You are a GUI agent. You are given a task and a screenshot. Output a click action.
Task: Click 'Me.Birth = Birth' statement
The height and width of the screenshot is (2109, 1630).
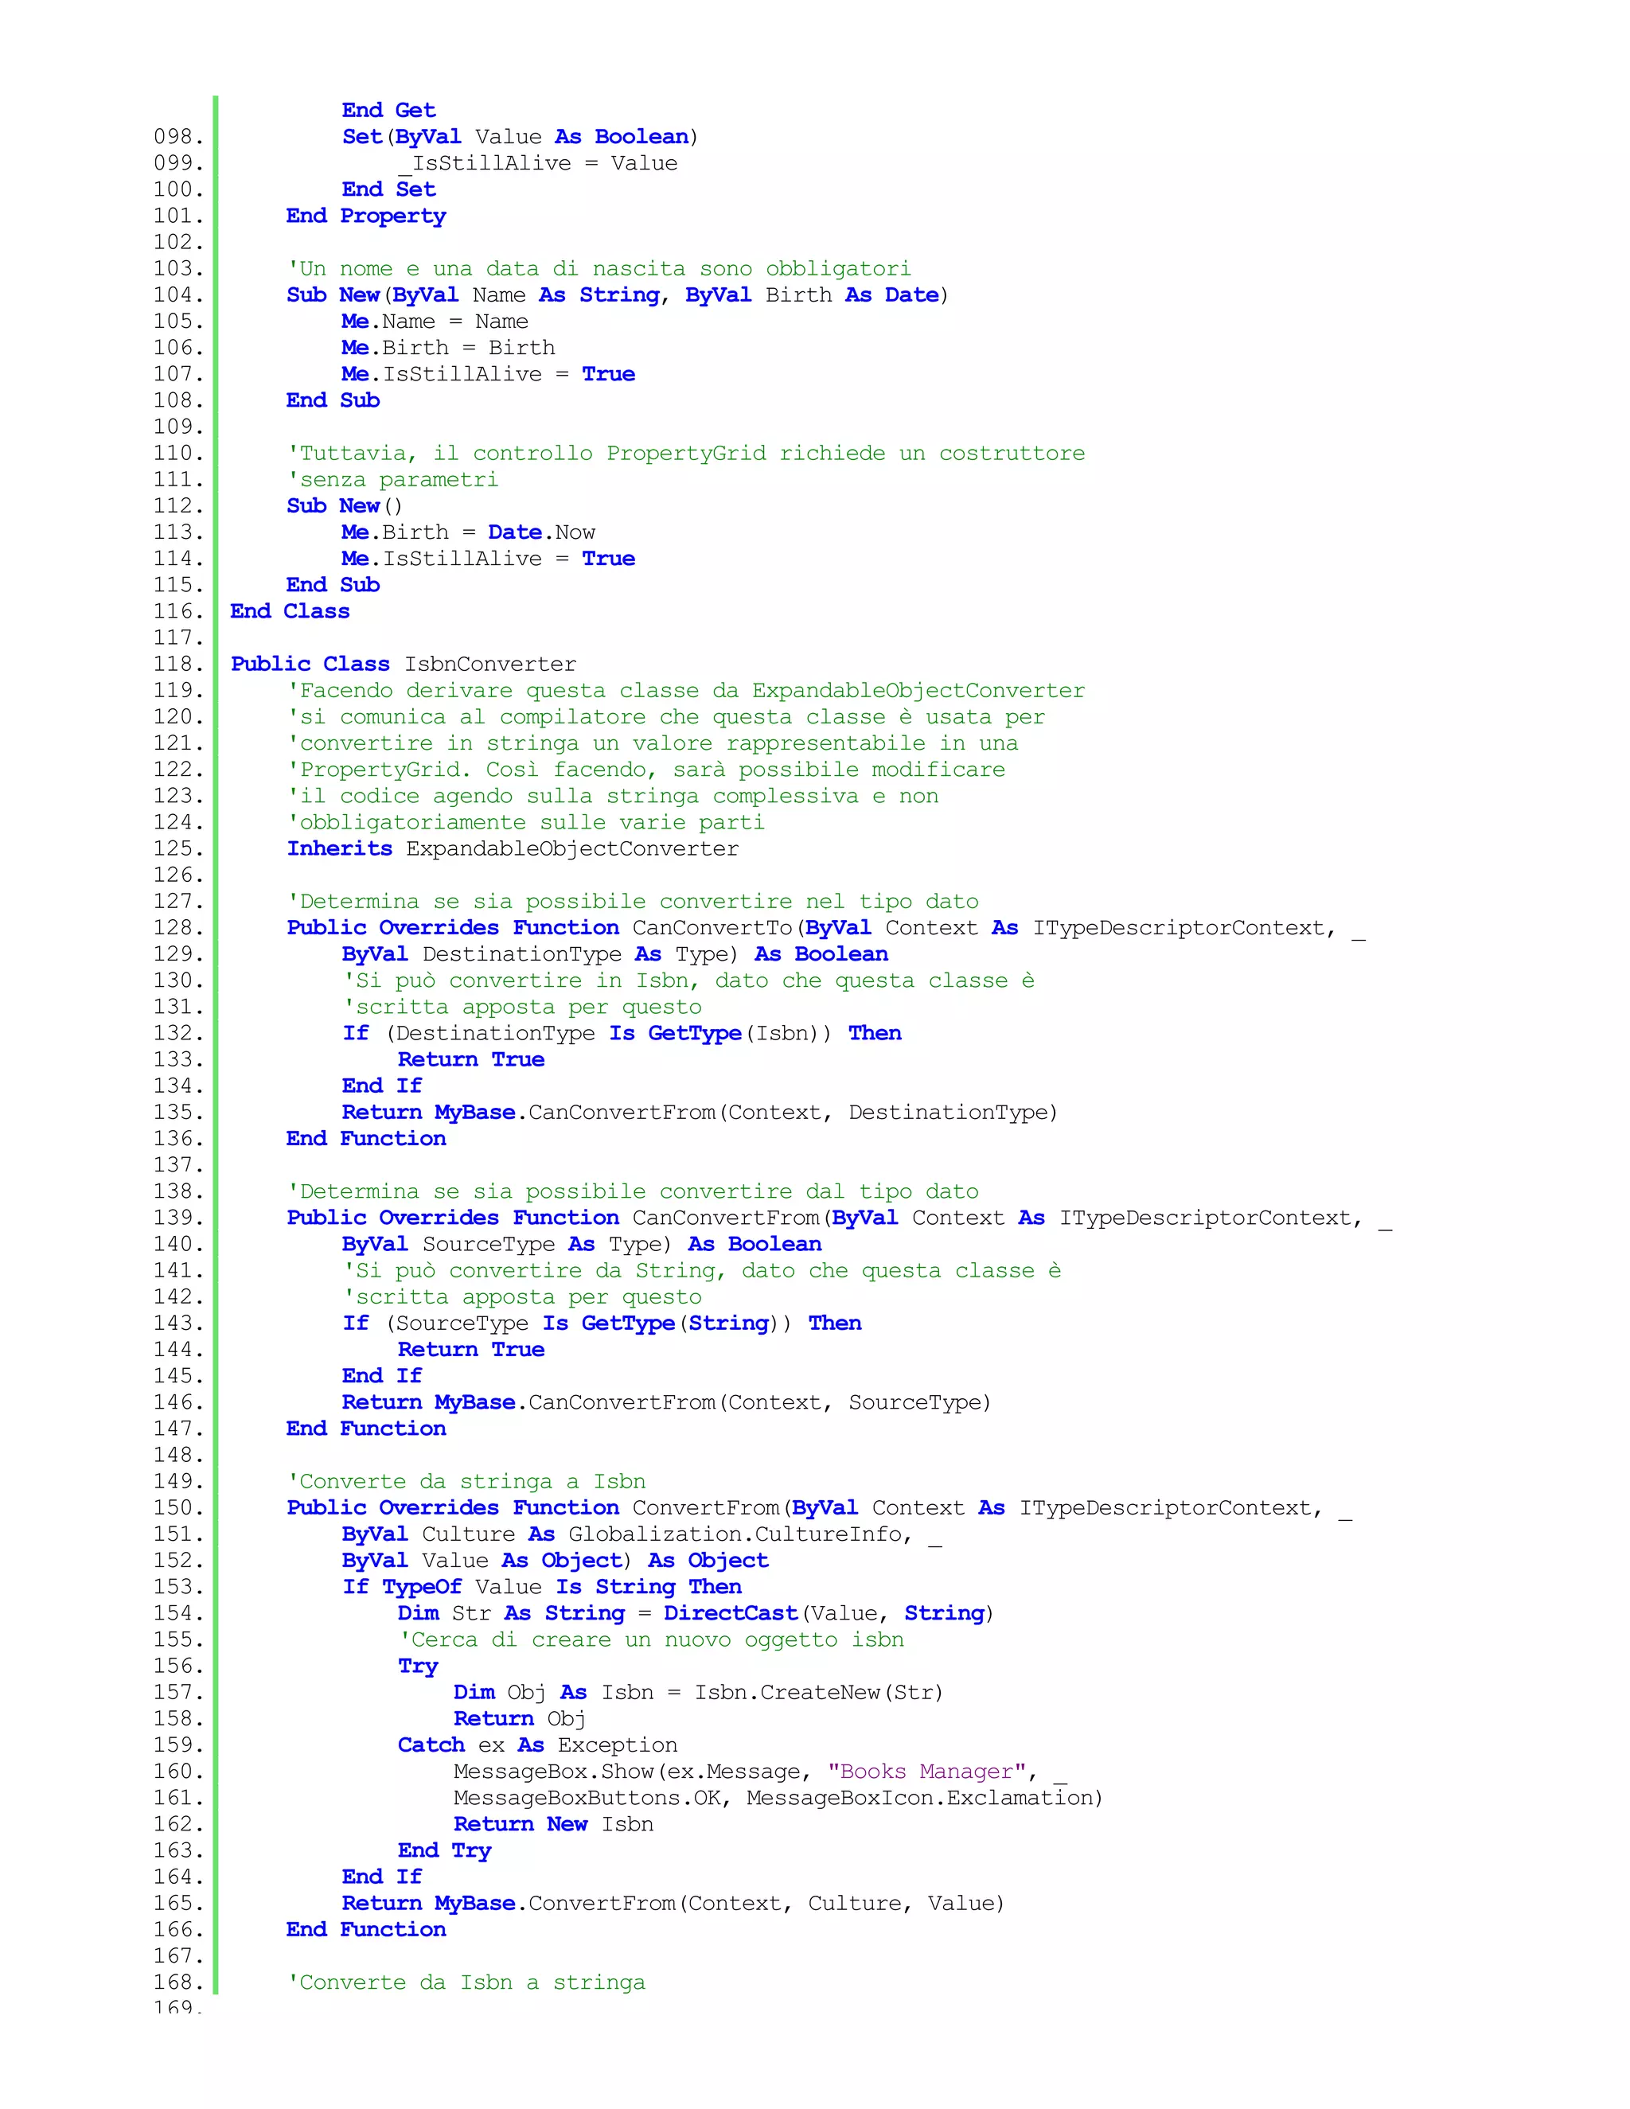(448, 348)
